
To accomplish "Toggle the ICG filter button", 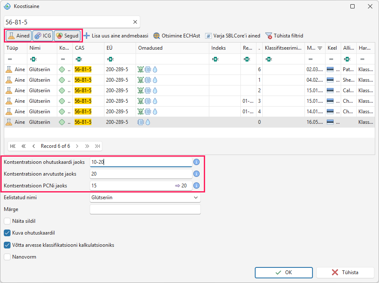I will coord(43,36).
